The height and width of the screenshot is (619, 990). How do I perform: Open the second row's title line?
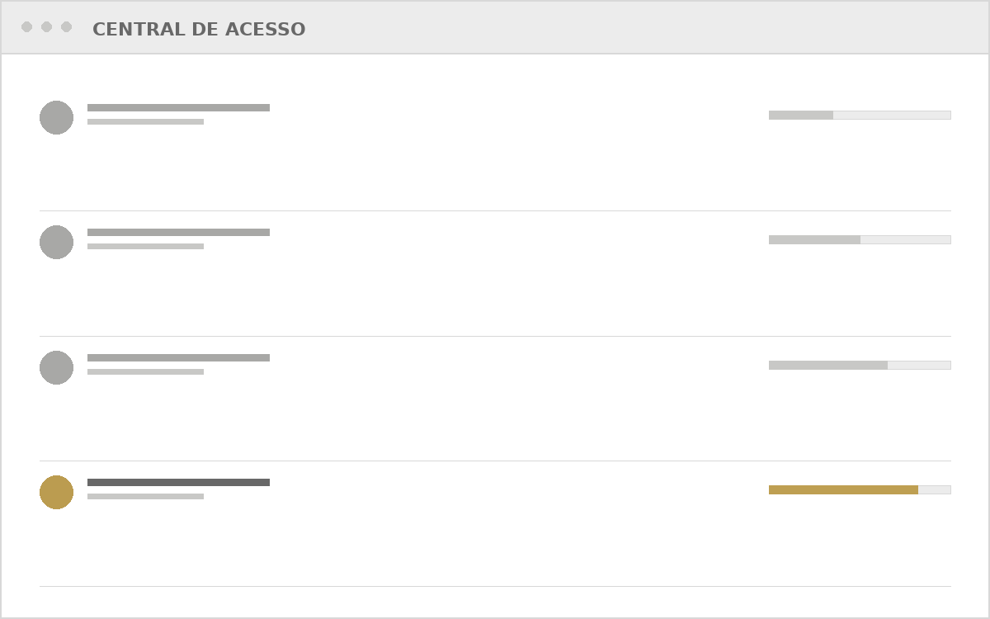click(178, 232)
